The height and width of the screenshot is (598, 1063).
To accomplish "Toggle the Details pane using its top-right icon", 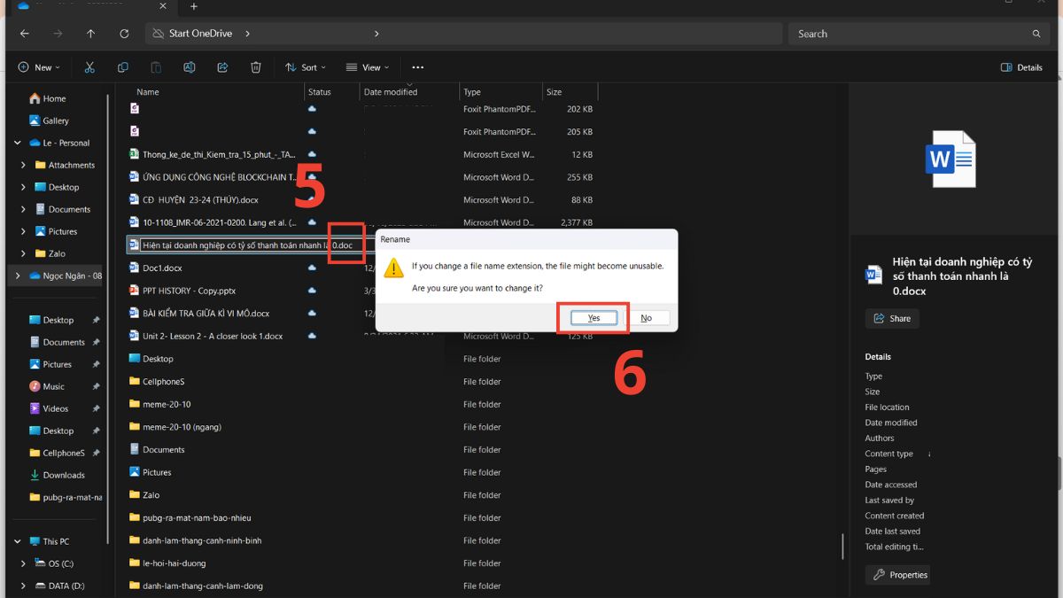I will tap(1020, 66).
